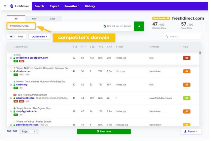Image resolution: width=211 pixels, height=141 pixels.
Task: Sort by LS column
Action: pyautogui.click(x=186, y=47)
